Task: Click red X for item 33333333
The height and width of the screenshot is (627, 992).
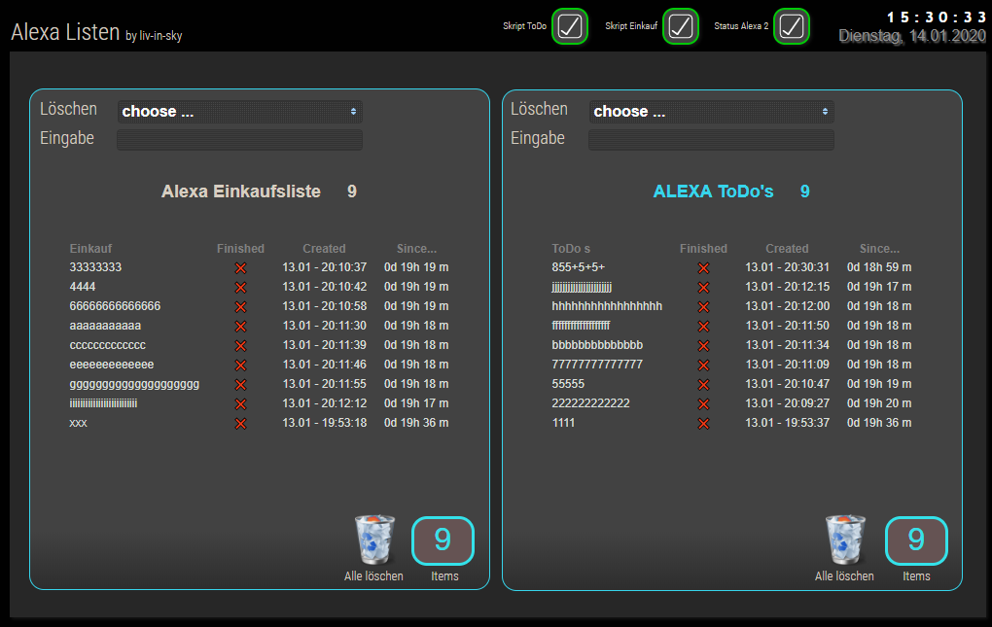Action: coord(240,268)
